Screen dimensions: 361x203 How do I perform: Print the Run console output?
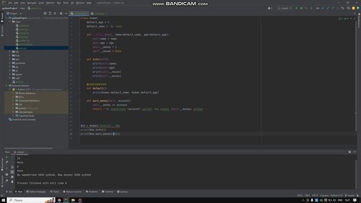(12, 176)
